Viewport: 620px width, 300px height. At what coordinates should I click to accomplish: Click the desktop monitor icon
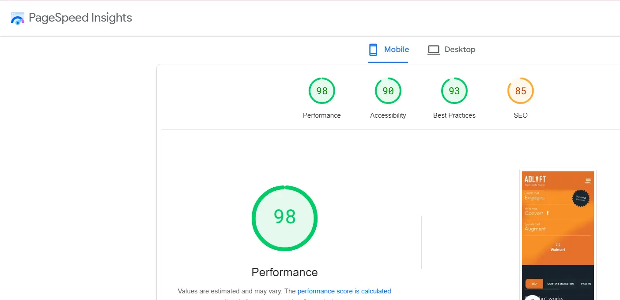[434, 50]
